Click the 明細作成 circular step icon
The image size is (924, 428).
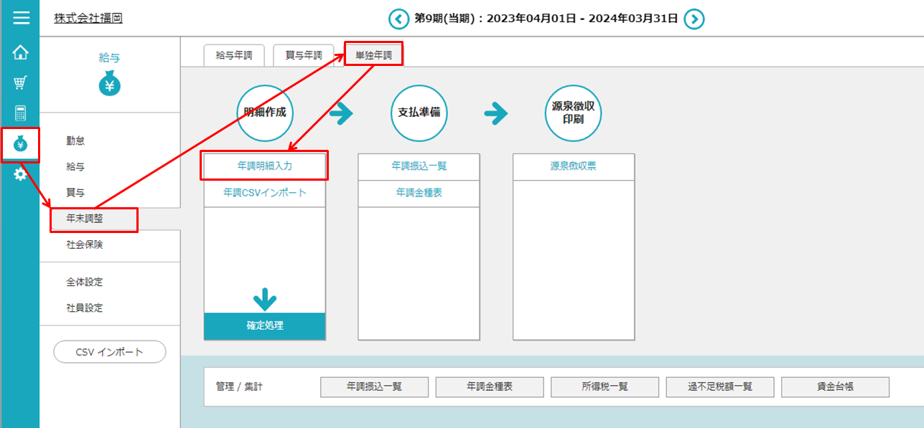click(264, 113)
